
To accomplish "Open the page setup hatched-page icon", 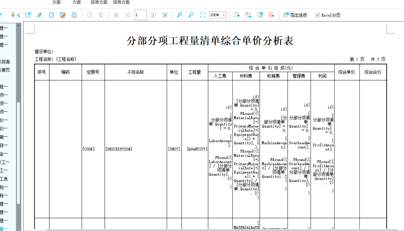I will [51, 15].
